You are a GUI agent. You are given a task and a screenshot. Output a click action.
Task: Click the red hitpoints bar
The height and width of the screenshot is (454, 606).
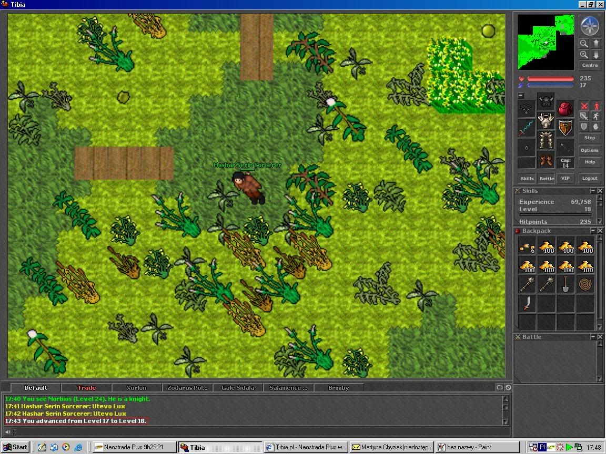tap(550, 79)
